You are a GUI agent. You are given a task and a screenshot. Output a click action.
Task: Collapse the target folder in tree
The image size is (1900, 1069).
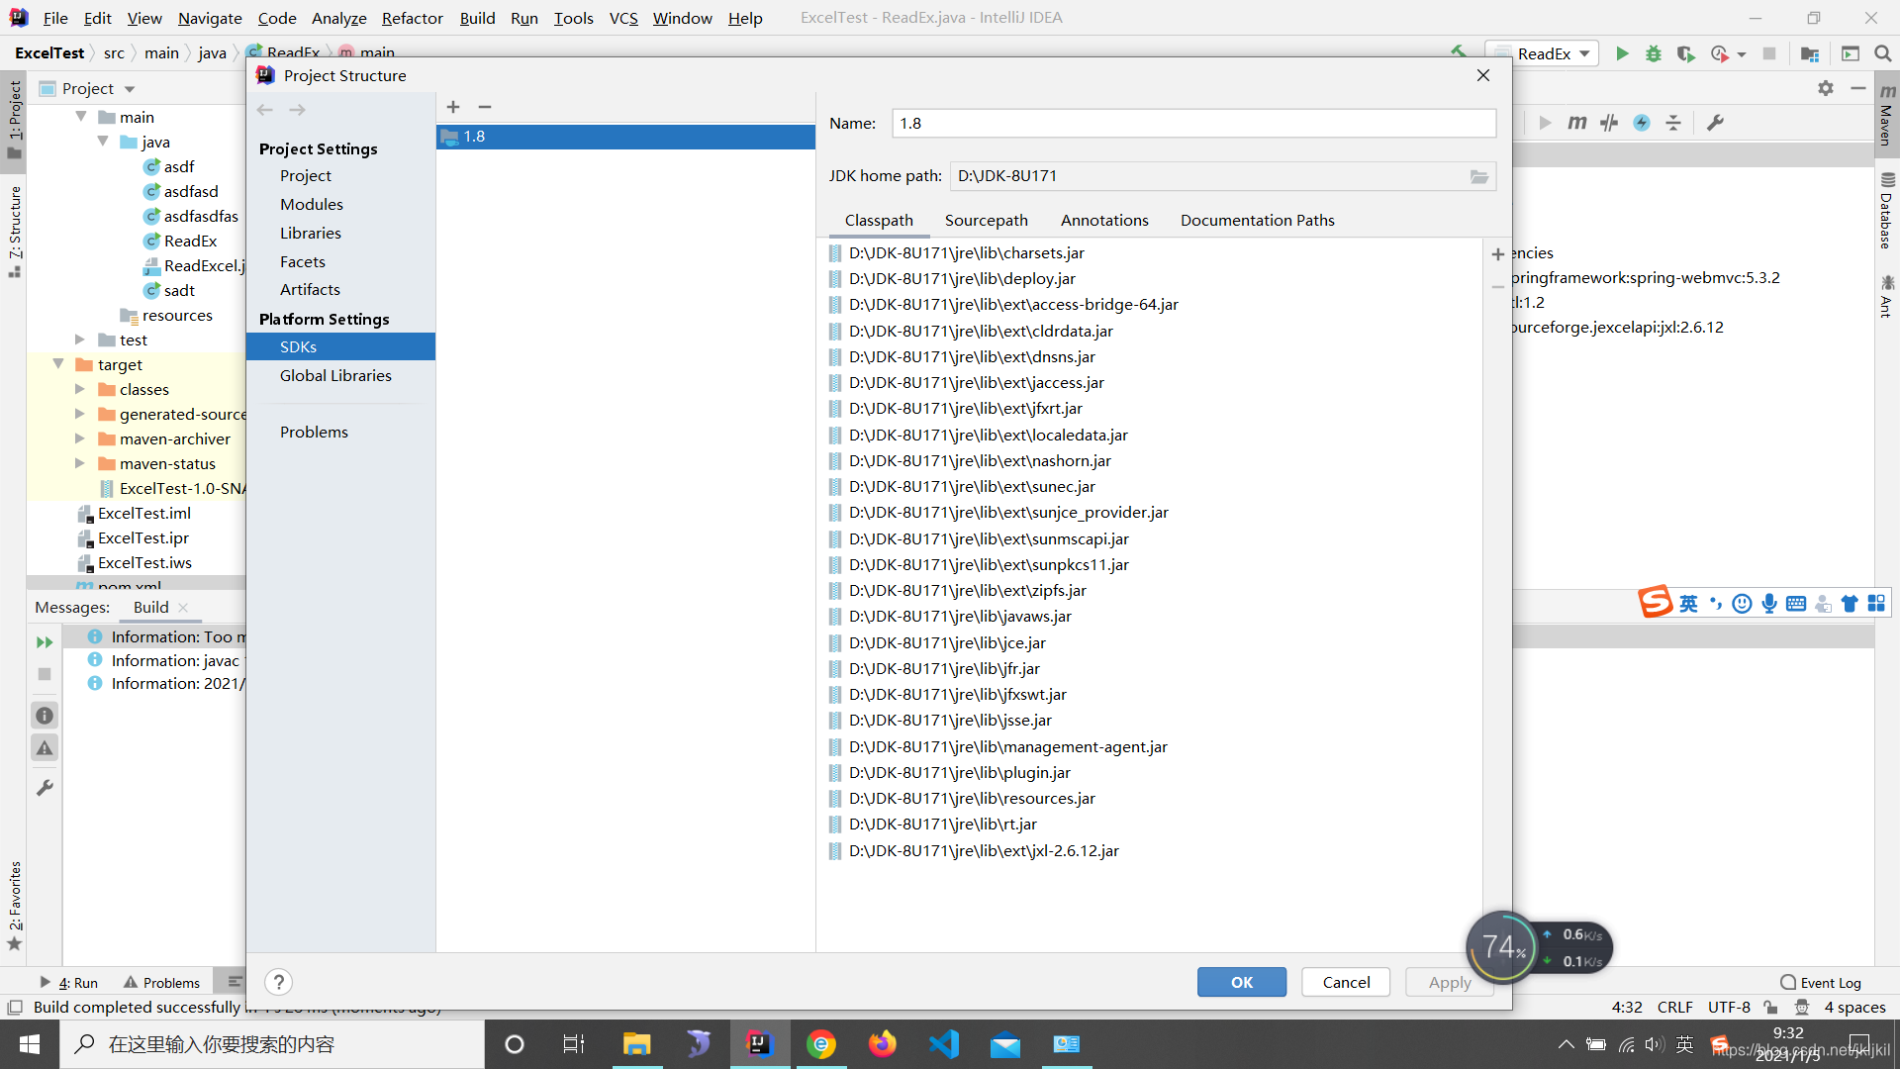pyautogui.click(x=58, y=364)
